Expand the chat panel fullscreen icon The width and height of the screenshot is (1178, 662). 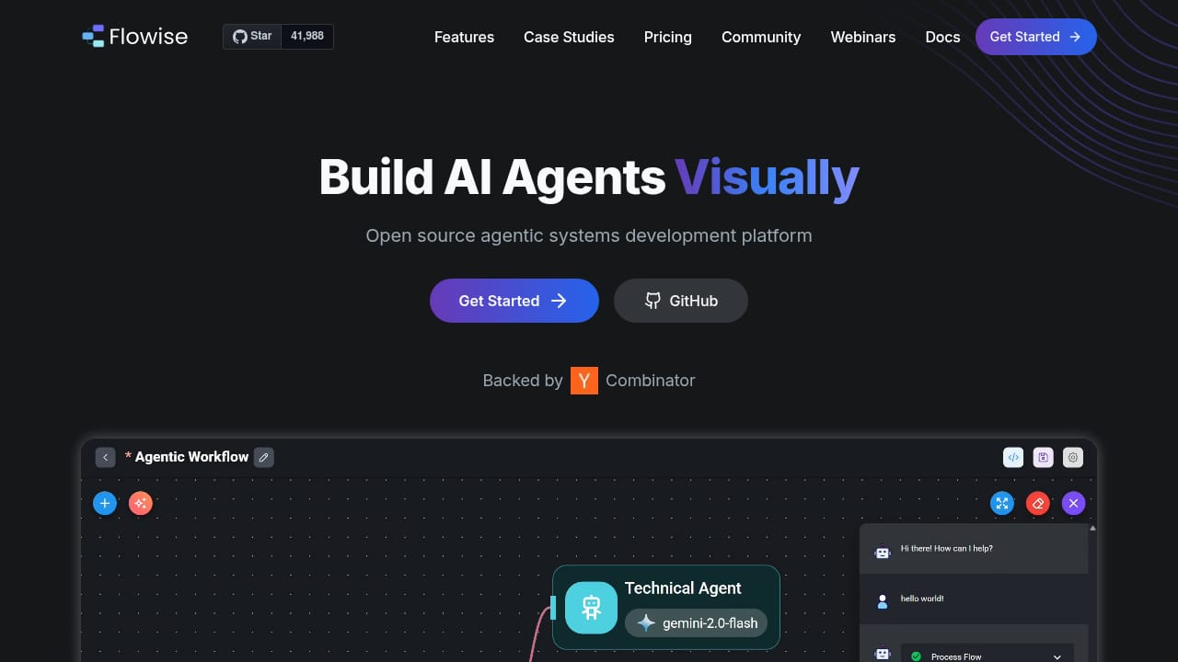pyautogui.click(x=1002, y=503)
